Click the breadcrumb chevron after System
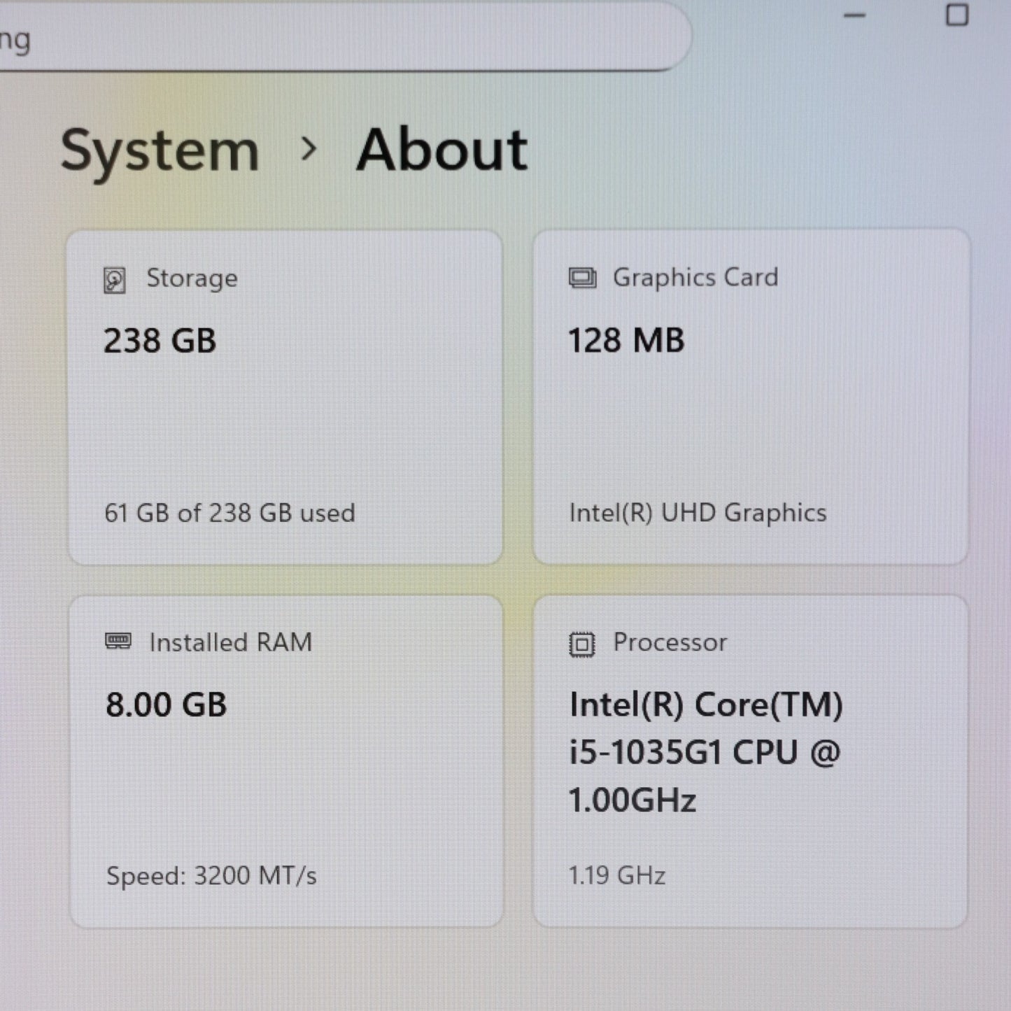The image size is (1011, 1011). pos(308,149)
